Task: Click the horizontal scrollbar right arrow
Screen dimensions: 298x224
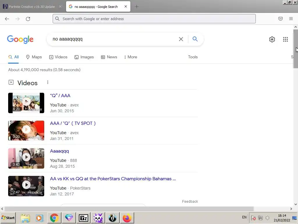Action: 291,209
